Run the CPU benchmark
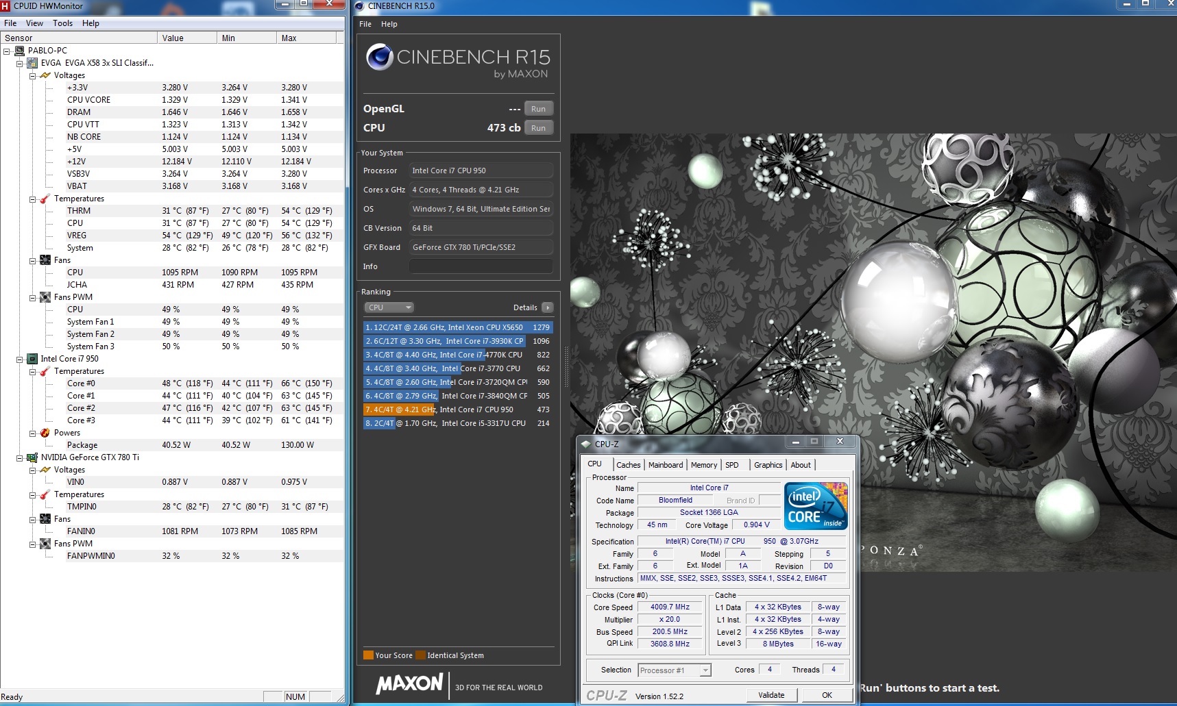This screenshot has height=706, width=1177. tap(538, 128)
